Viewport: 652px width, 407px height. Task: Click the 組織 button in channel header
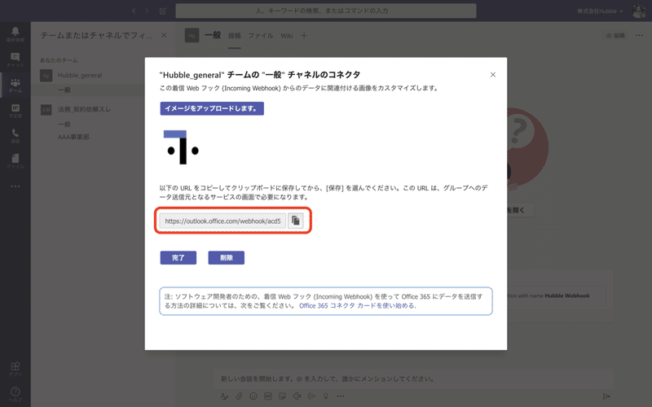click(x=615, y=36)
